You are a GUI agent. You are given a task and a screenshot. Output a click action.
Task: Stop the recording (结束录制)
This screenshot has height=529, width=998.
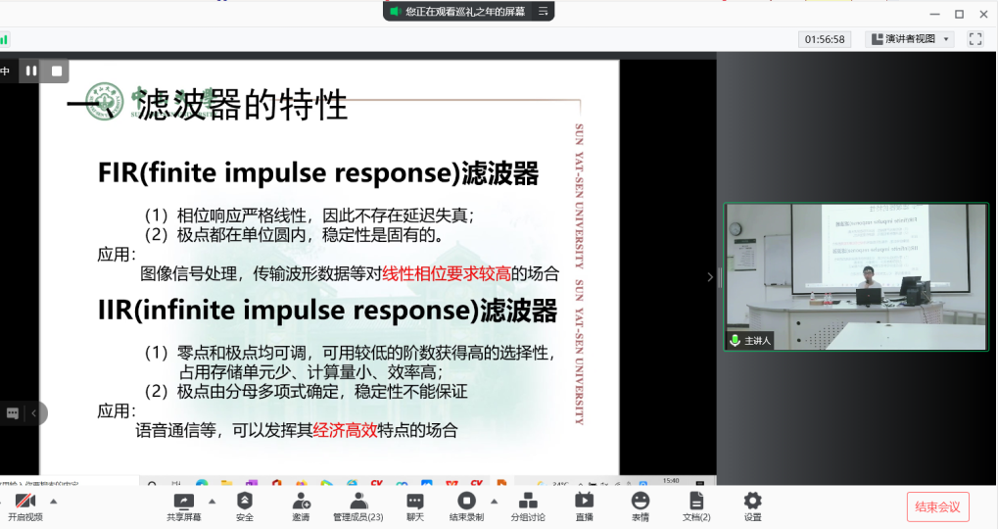(x=466, y=501)
